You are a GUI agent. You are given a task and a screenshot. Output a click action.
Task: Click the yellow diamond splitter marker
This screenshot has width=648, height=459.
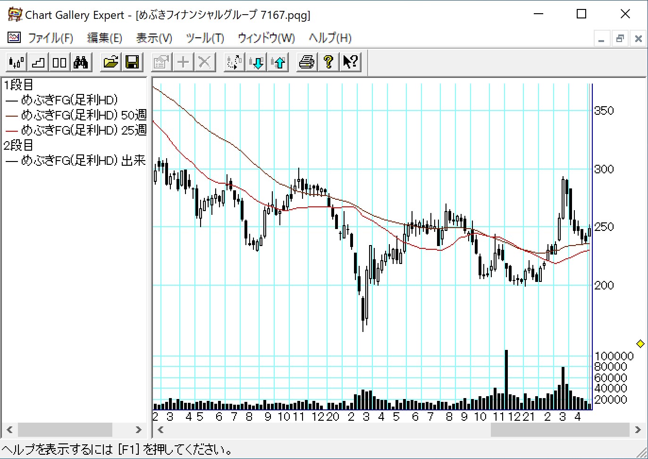(x=640, y=344)
